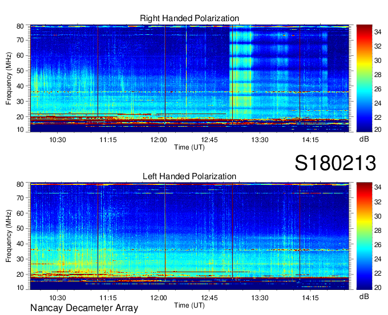Image resolution: width=388 pixels, height=315 pixels.
Task: Click the 80 MHz tick label on top plot
Action: click(x=20, y=26)
